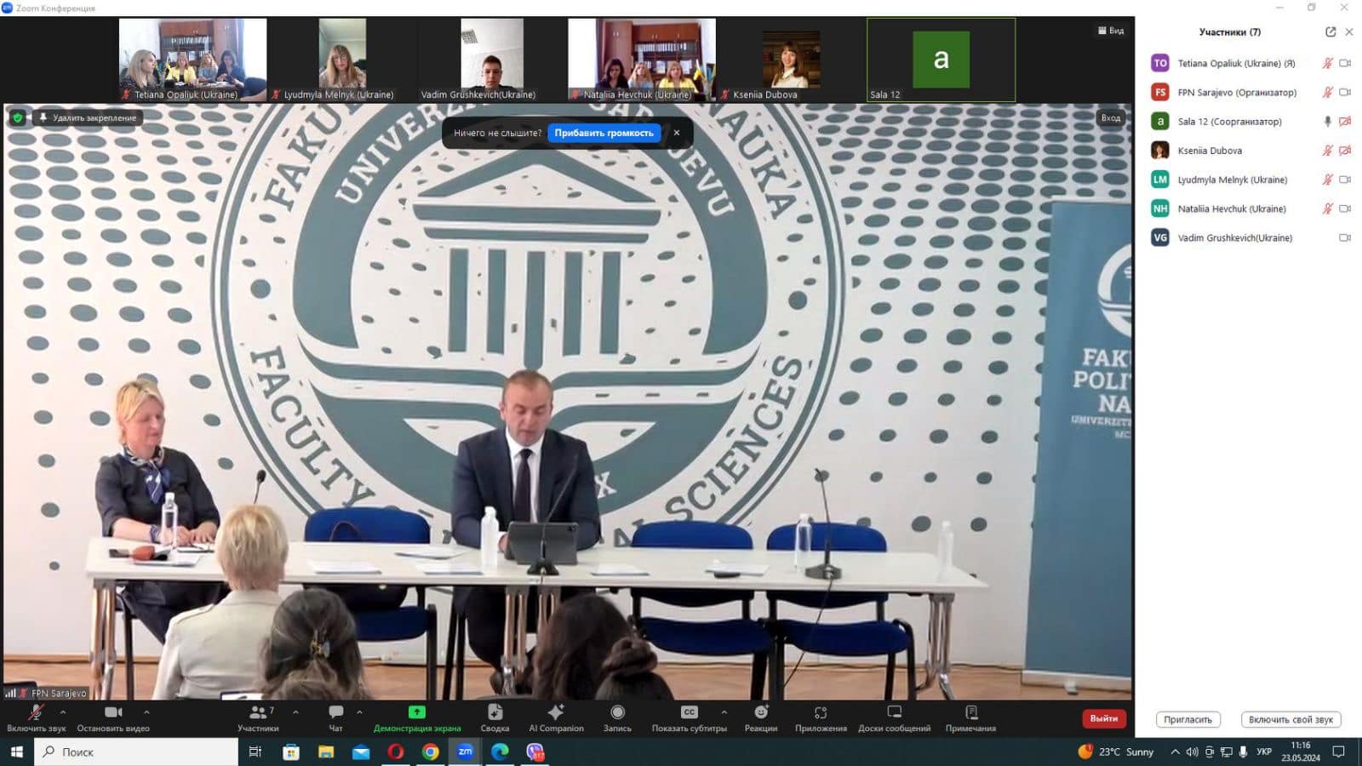Open Opera browser from taskbar
Viewport: 1362px width, 766px height.
[396, 752]
